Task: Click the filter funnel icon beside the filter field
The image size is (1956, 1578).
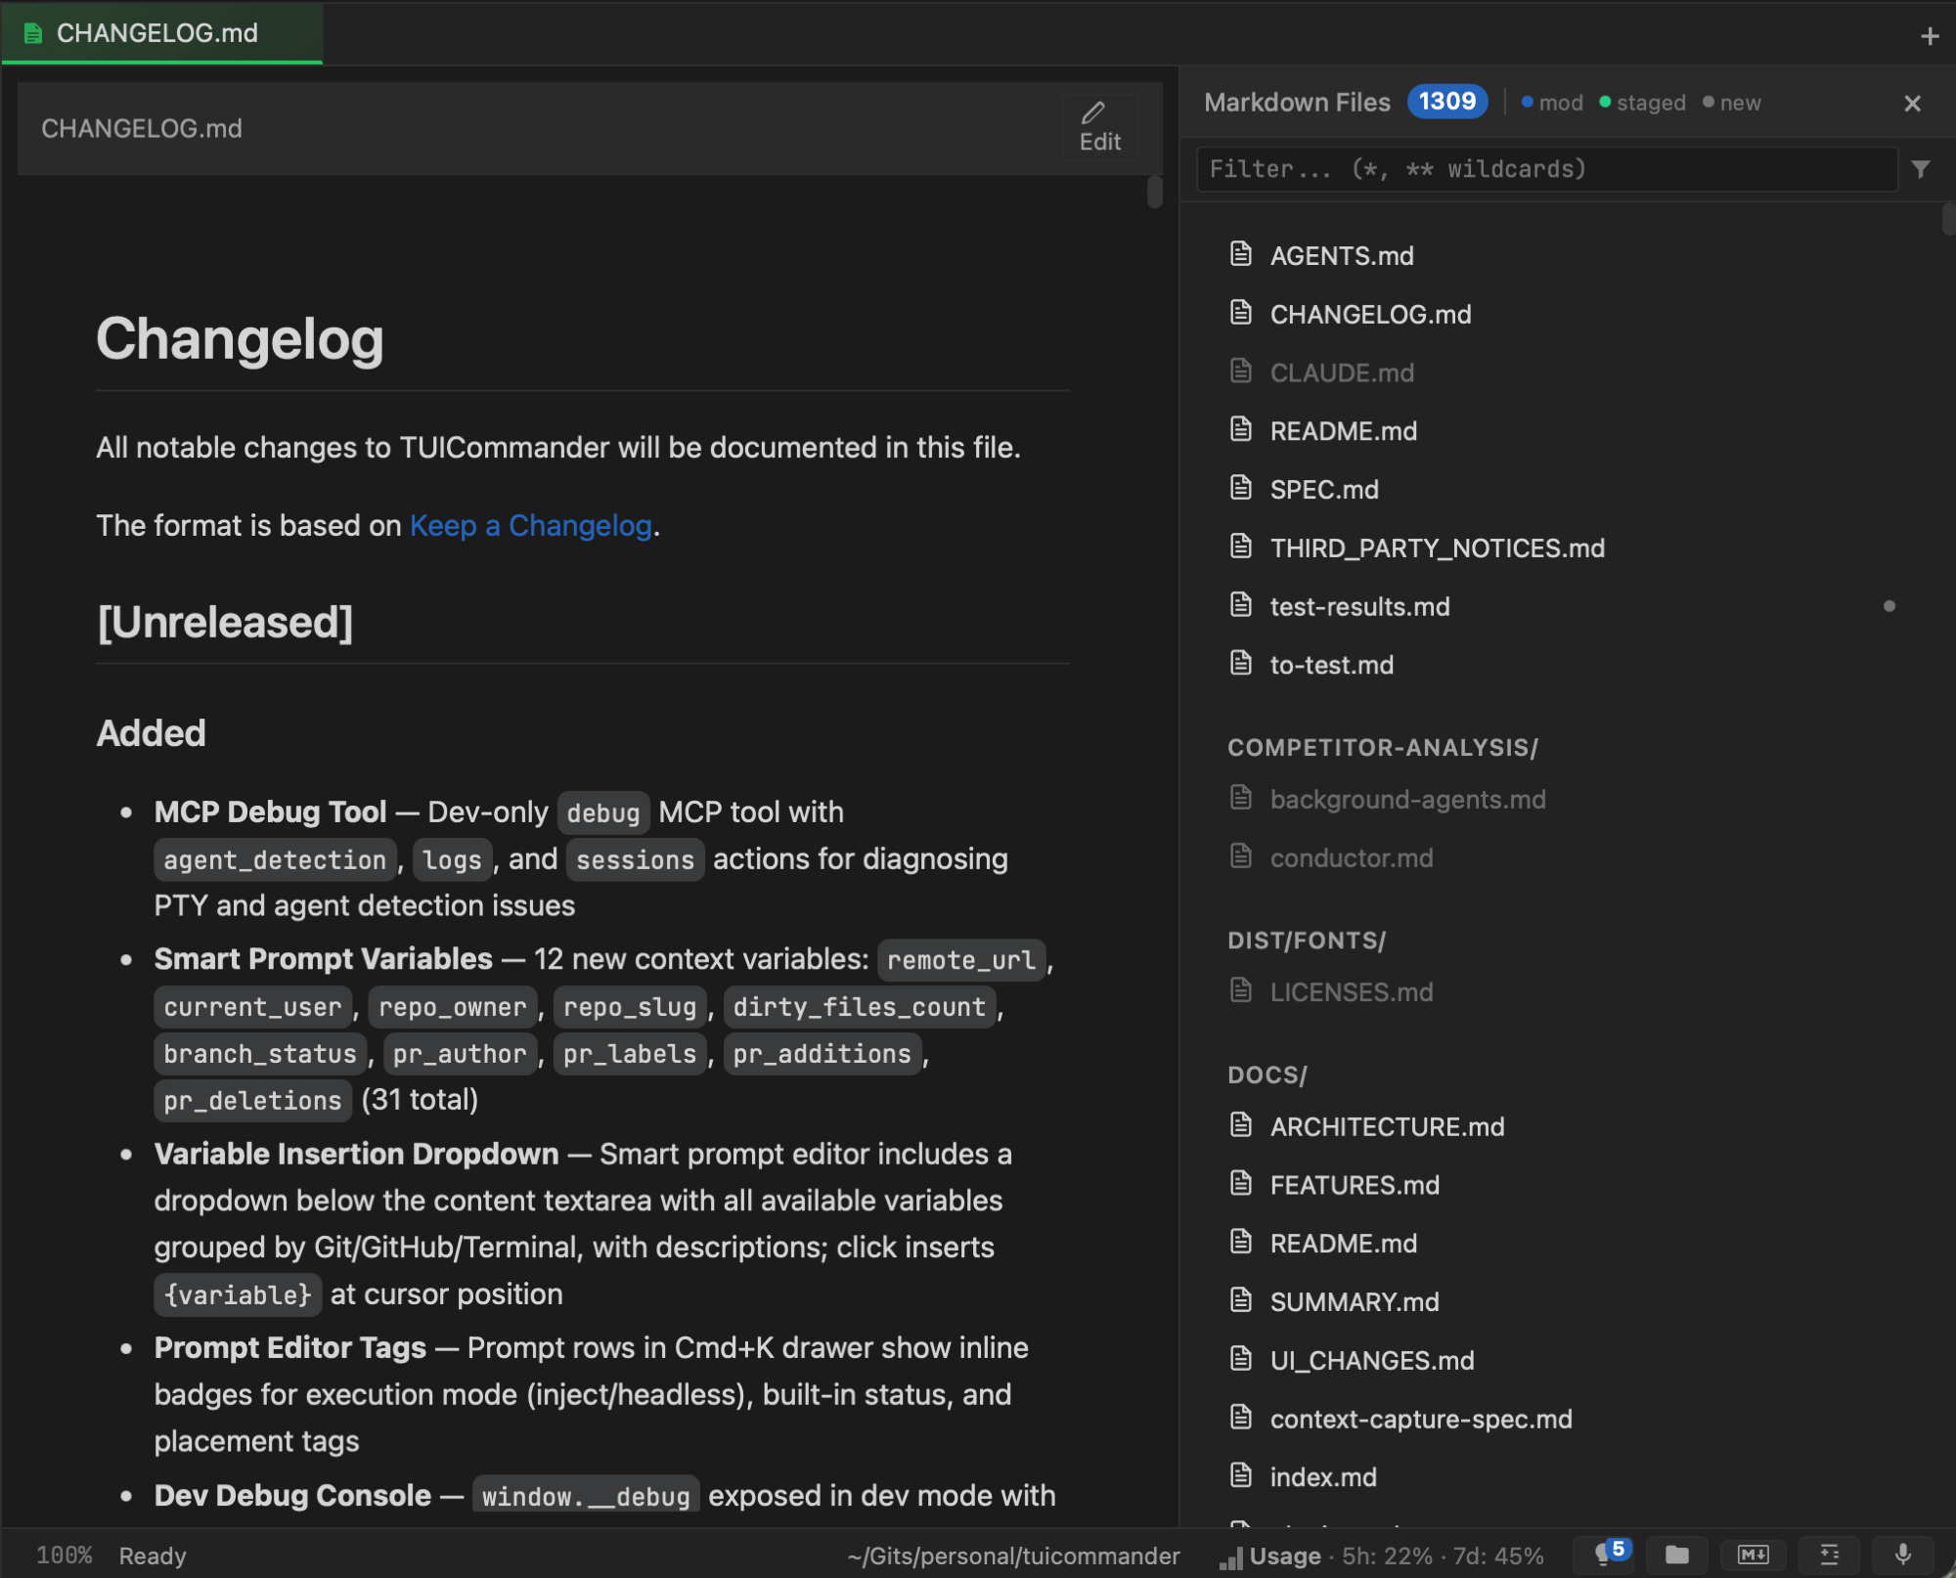Action: [1923, 169]
